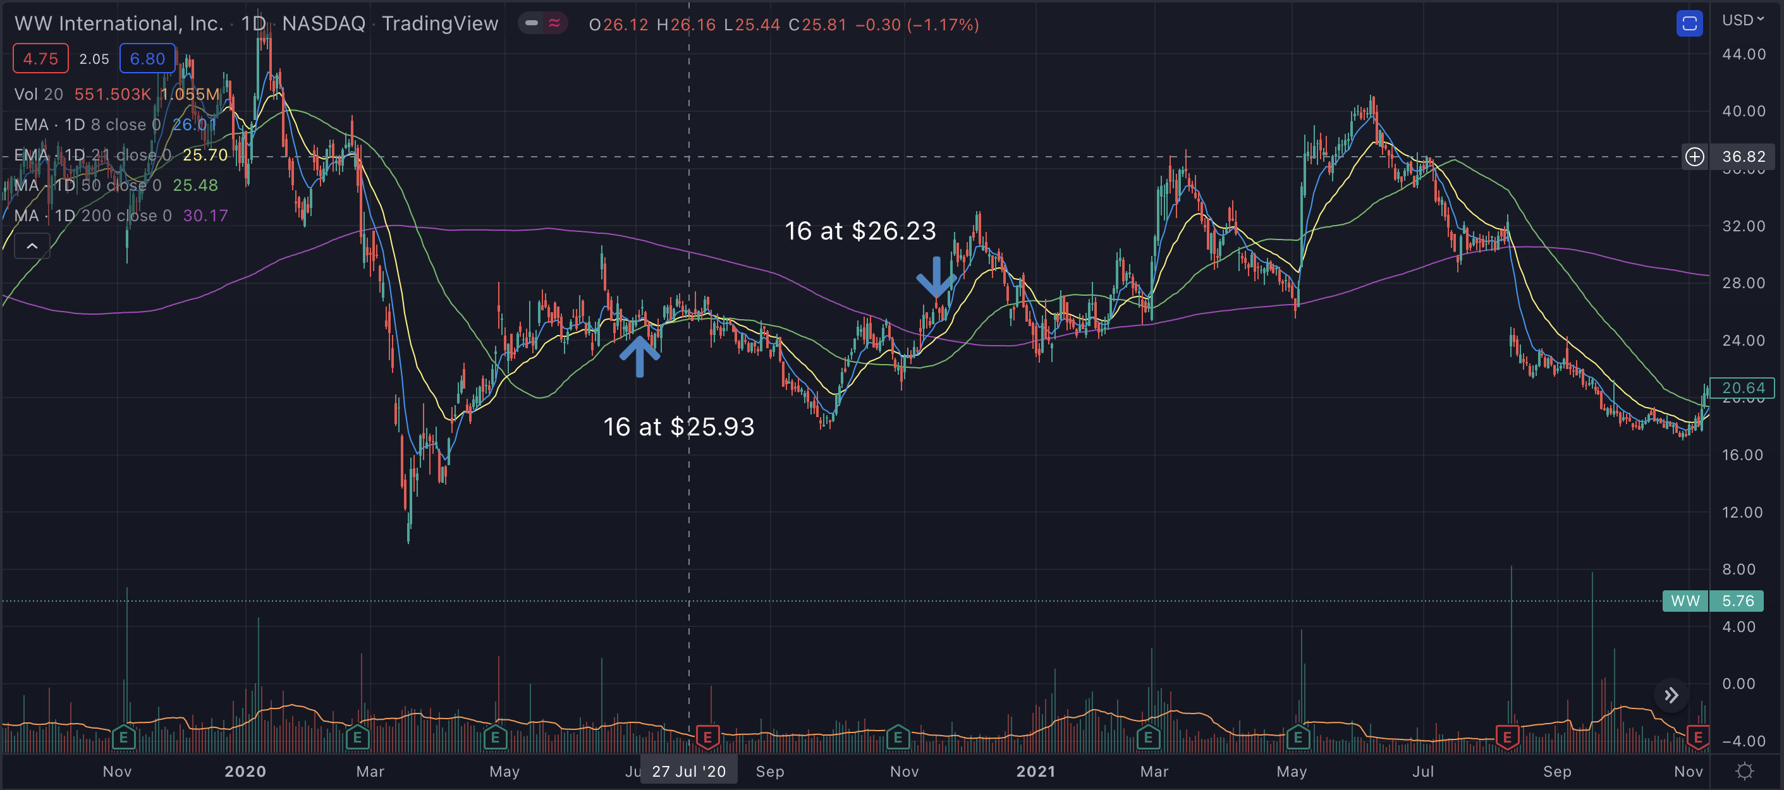Click the 26.01 EMA 8 value

click(x=193, y=125)
